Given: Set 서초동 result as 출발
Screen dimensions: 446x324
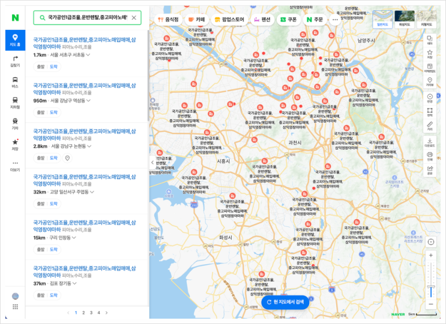Looking at the screenshot, I should coord(41,66).
